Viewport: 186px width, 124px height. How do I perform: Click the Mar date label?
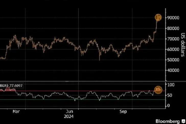coord(16,111)
